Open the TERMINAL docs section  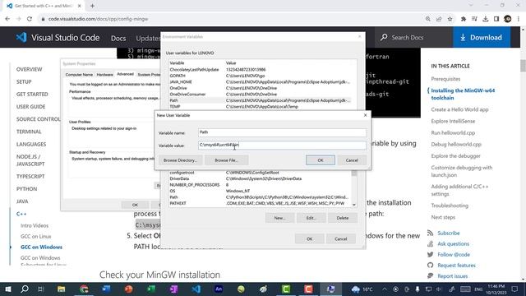click(29, 132)
